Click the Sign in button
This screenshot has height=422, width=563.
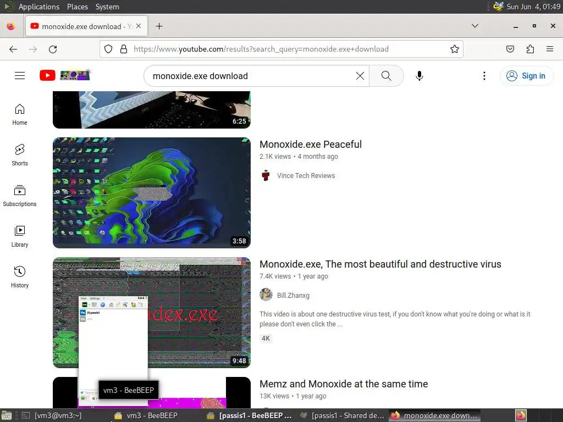(x=527, y=76)
